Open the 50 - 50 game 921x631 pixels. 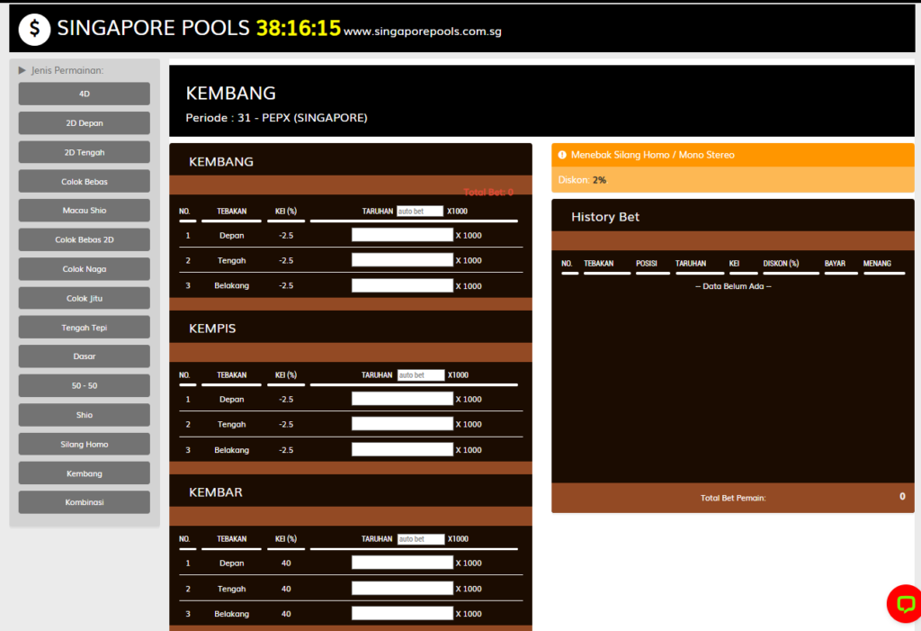pos(84,386)
